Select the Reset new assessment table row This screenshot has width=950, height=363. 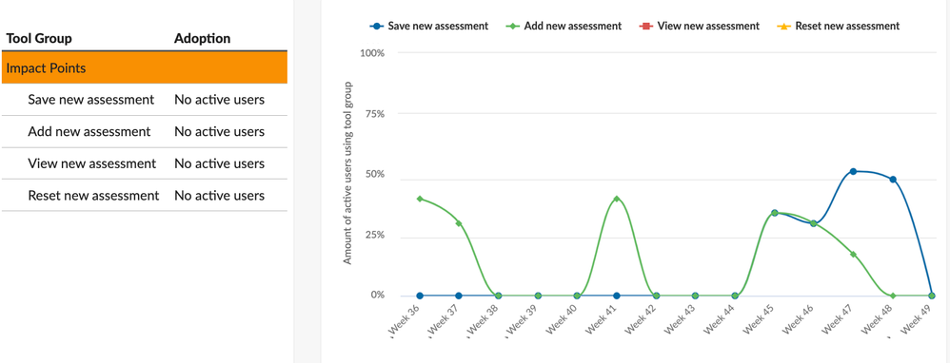(x=144, y=196)
